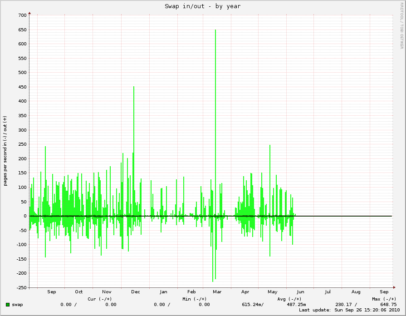
Task: Click the "500" y-axis label
Action: click(x=23, y=72)
